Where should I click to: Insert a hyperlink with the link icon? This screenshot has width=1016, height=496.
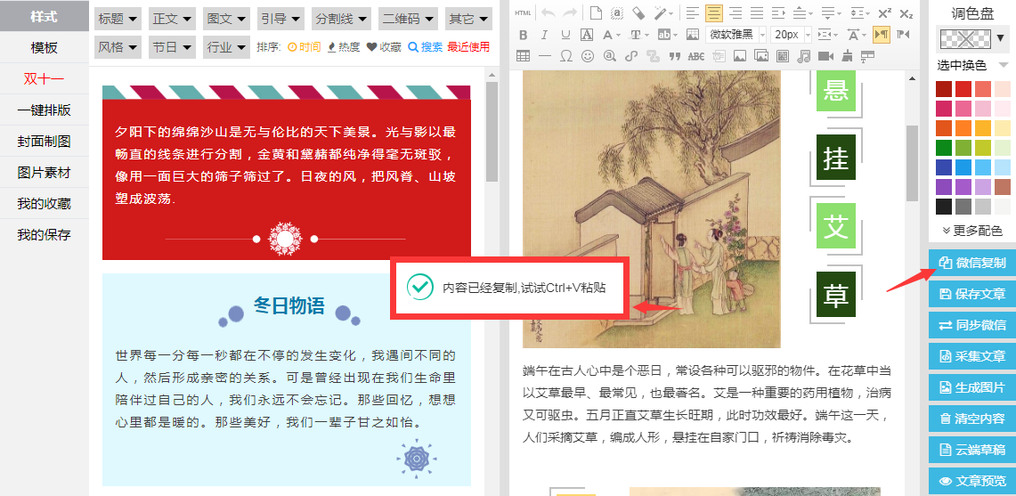click(x=631, y=56)
